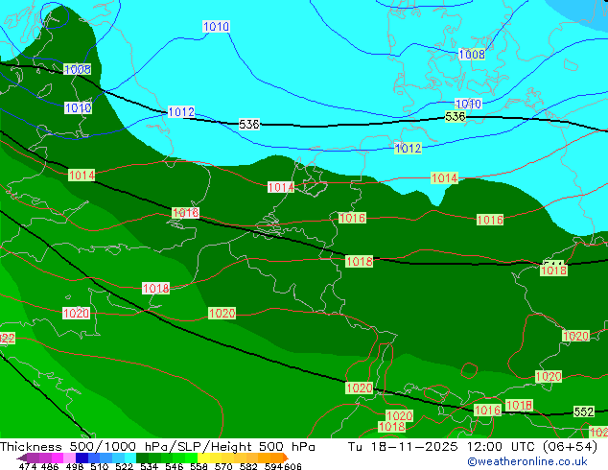Pick the cyan swatch in the color legend

pyautogui.click(x=130, y=458)
